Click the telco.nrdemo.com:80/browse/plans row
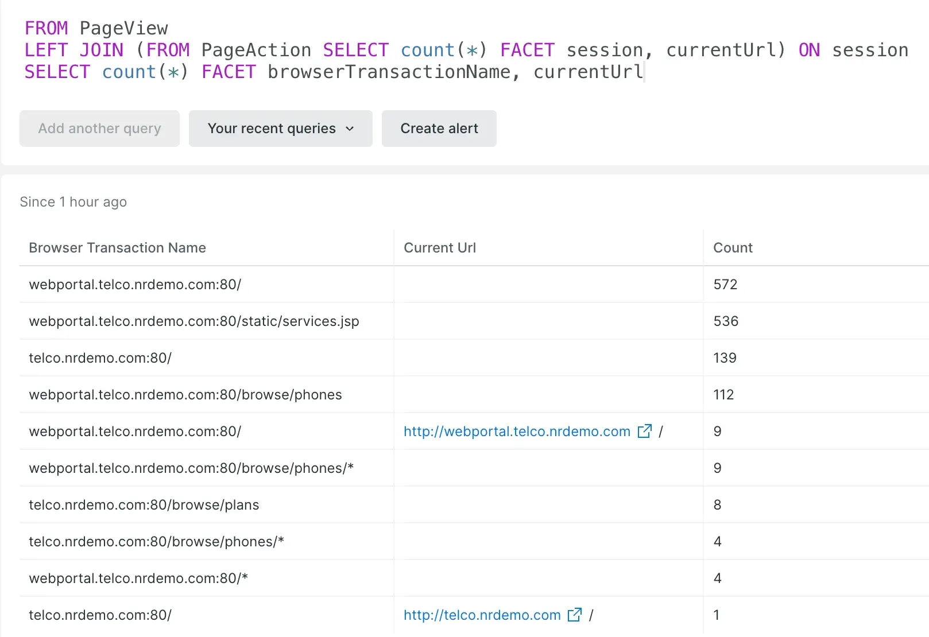 pyautogui.click(x=144, y=505)
